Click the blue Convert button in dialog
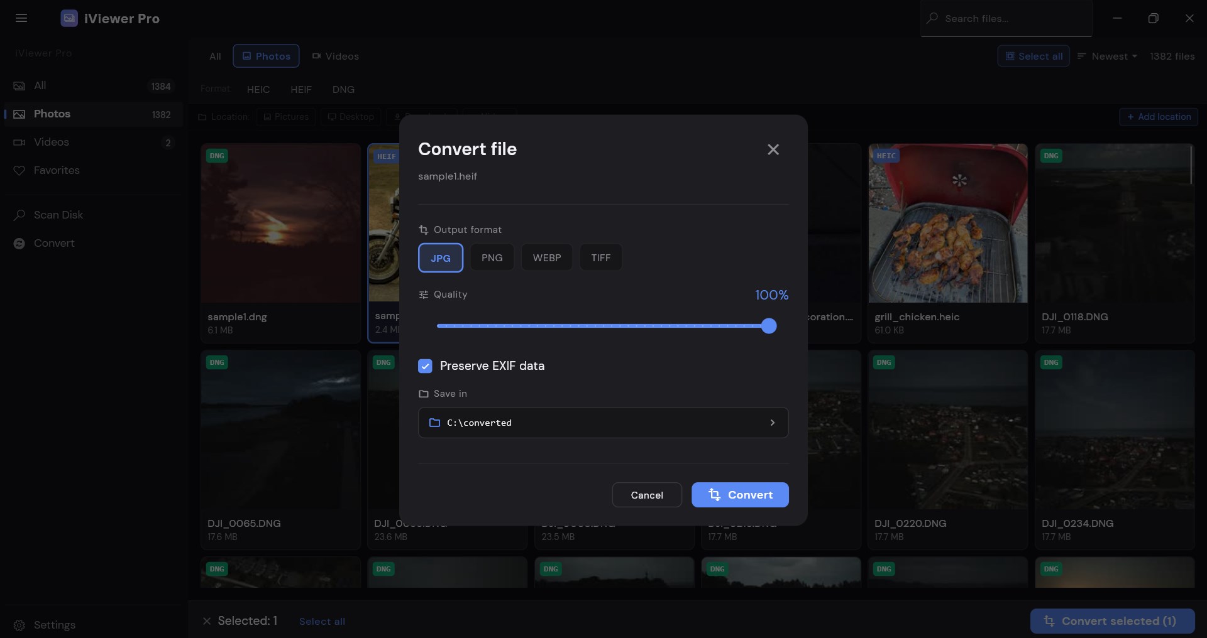1207x638 pixels. point(740,495)
